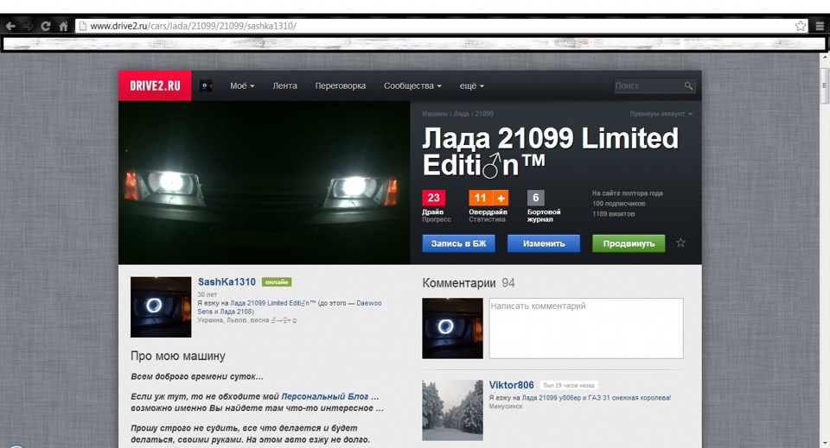
Task: Click the search magnifier icon
Action: coord(688,85)
